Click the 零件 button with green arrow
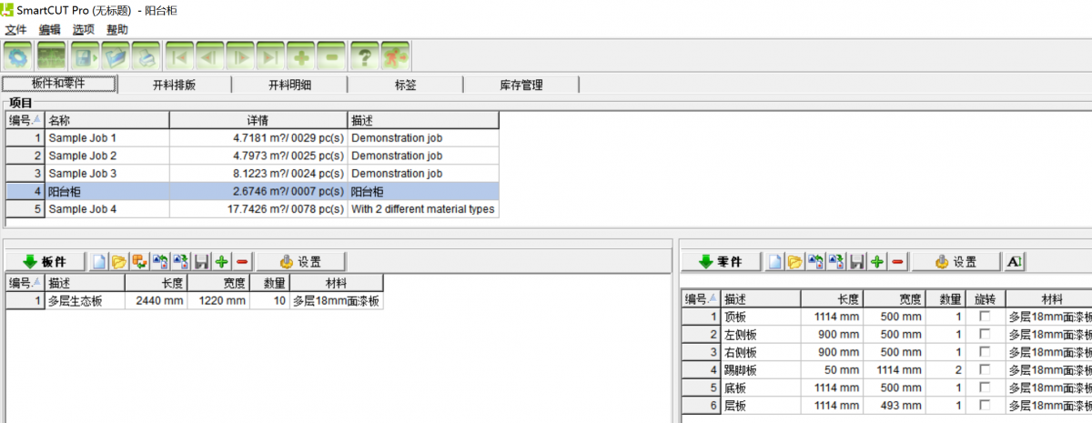The width and height of the screenshot is (1092, 423). click(720, 262)
